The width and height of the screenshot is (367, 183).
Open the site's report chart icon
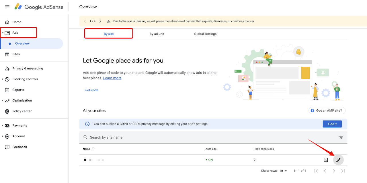326,160
